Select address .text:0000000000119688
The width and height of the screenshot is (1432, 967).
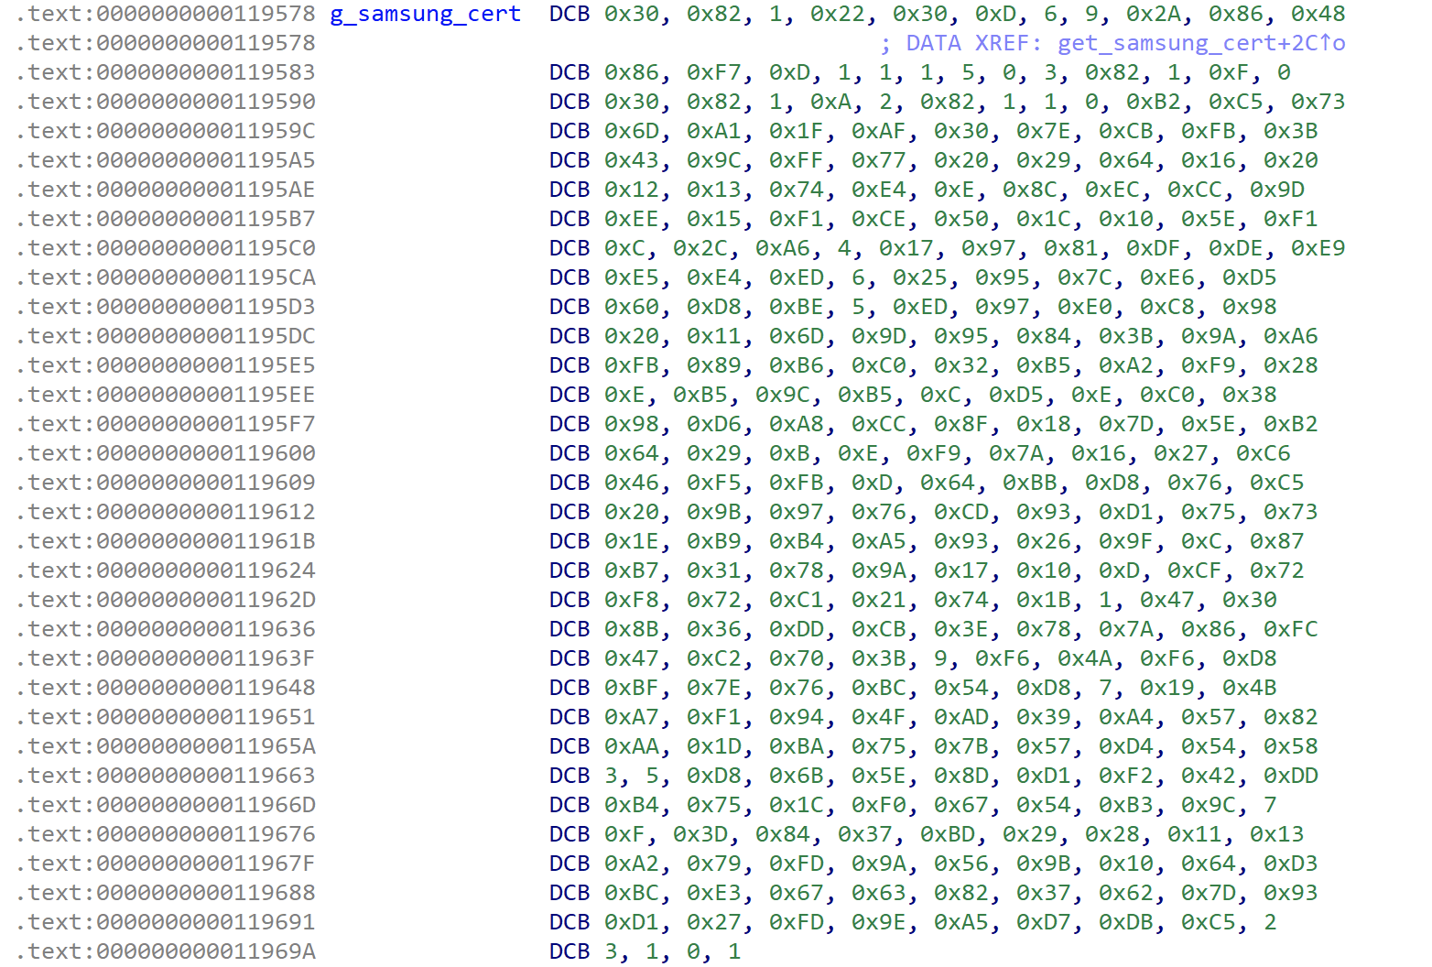166,893
